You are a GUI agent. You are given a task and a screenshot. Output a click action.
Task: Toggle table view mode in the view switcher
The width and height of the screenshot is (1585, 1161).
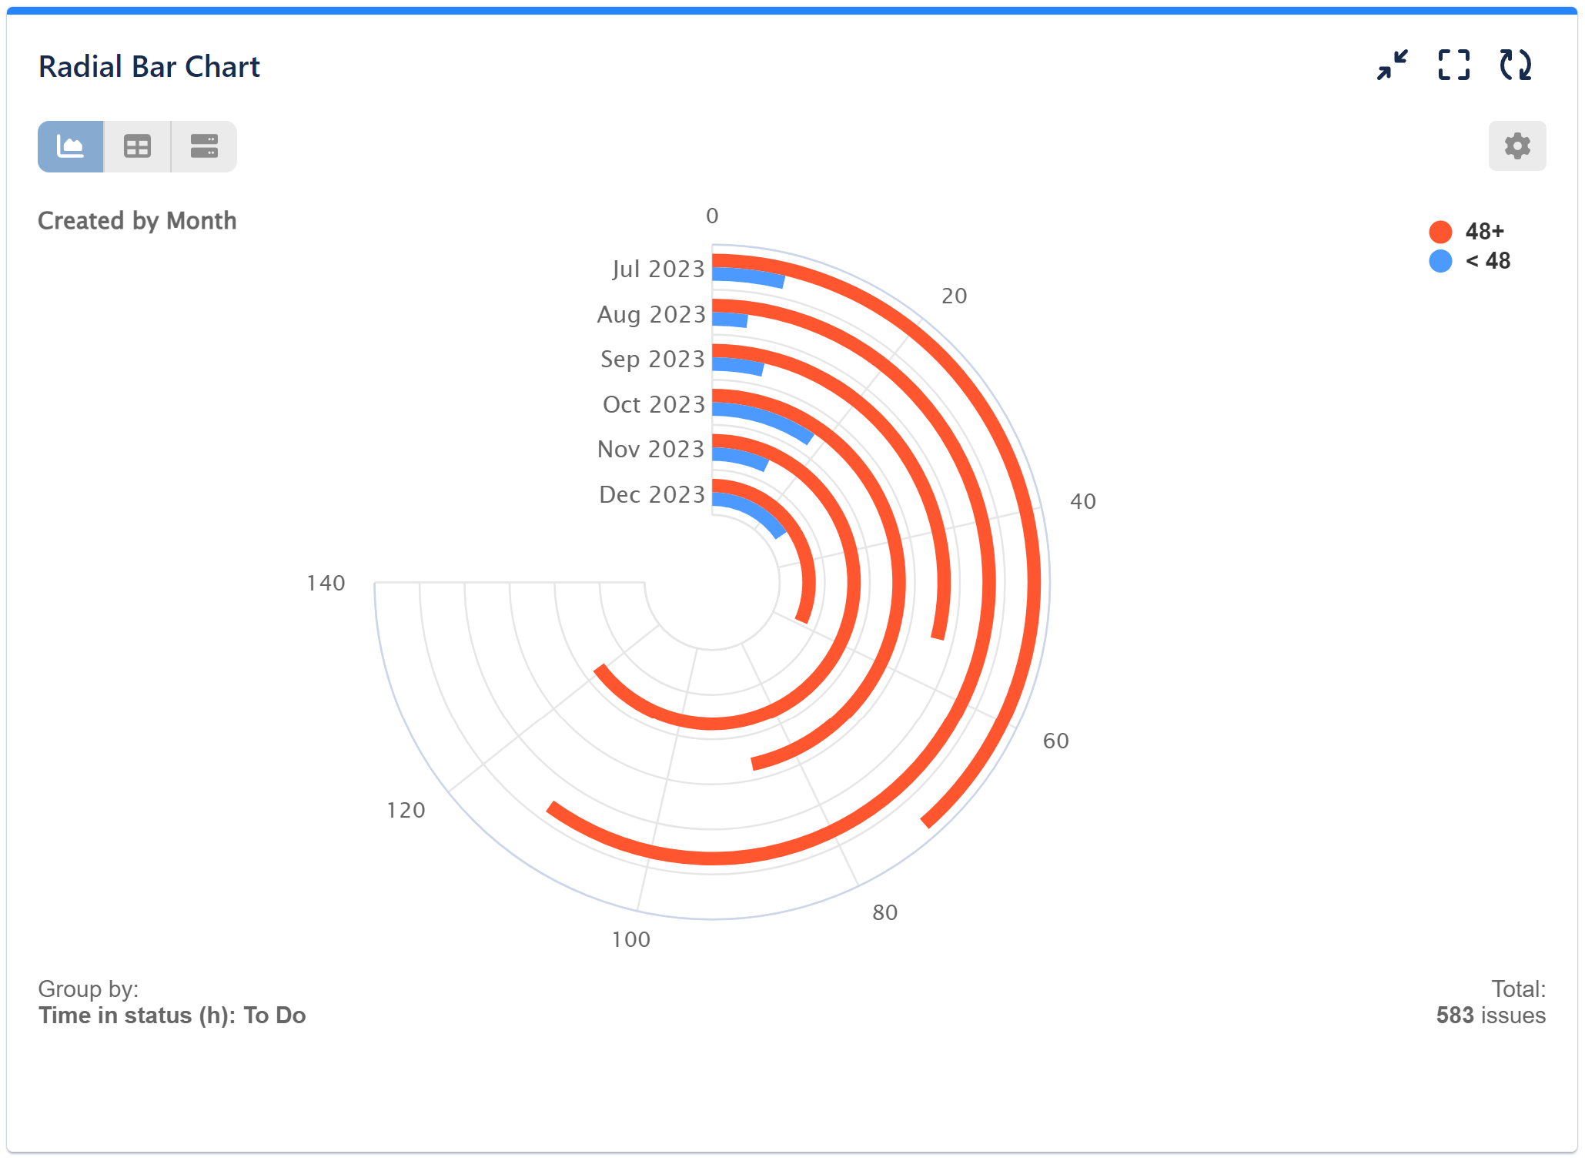point(137,146)
